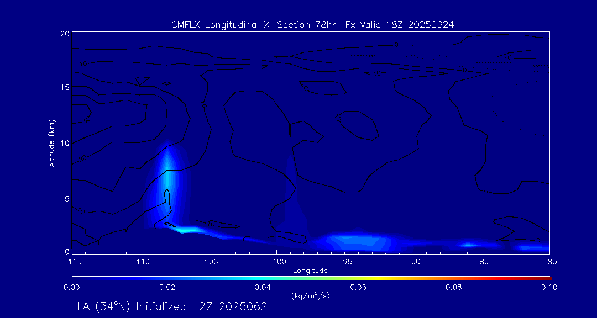Click the 'Altitude (km)' axis label
The height and width of the screenshot is (318, 597).
click(x=51, y=144)
